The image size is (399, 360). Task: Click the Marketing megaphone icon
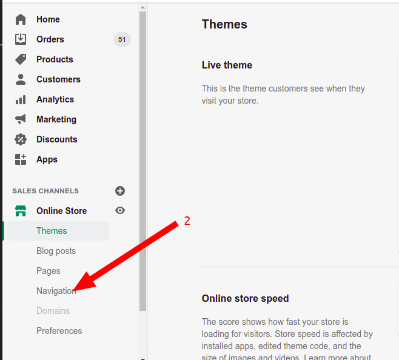tap(21, 119)
